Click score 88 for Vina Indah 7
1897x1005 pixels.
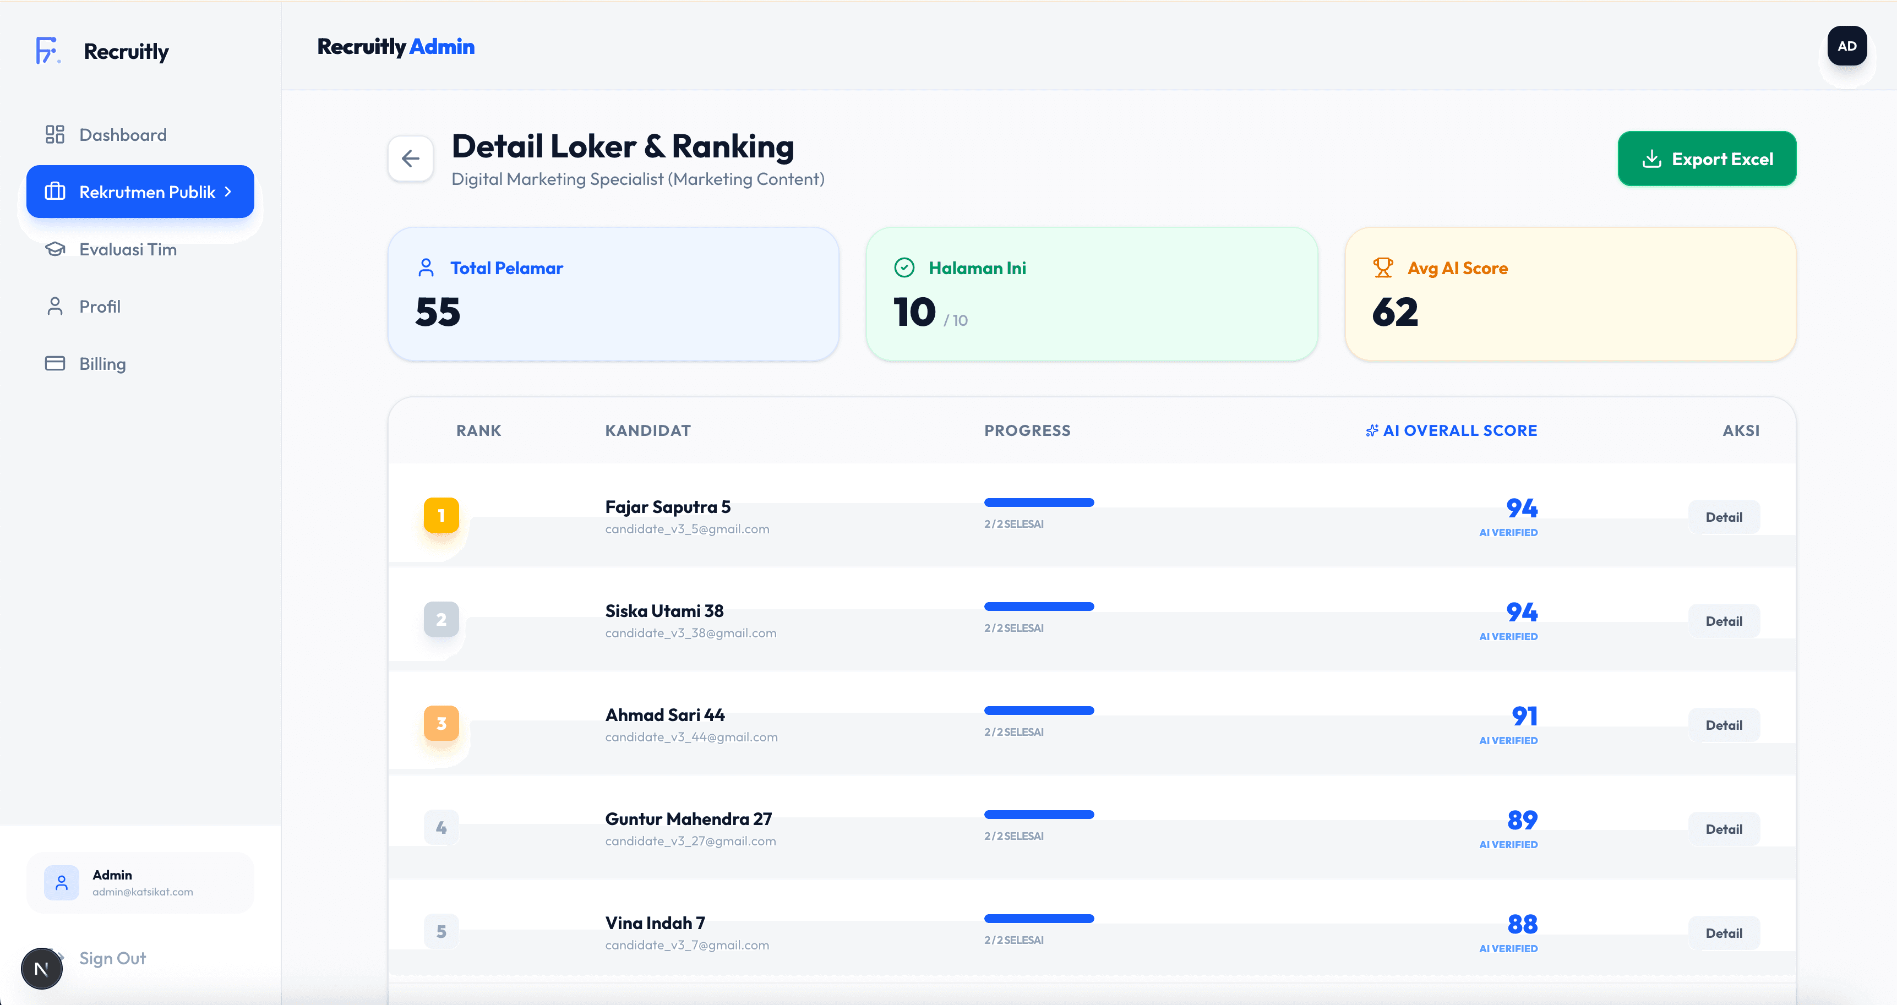1522,924
